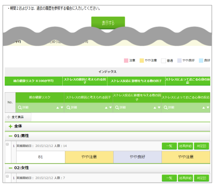Image resolution: width=218 pixels, height=189 pixels.
Task: Sort ストレスによっておこる心身の反応 column descending
Action: tap(208, 108)
